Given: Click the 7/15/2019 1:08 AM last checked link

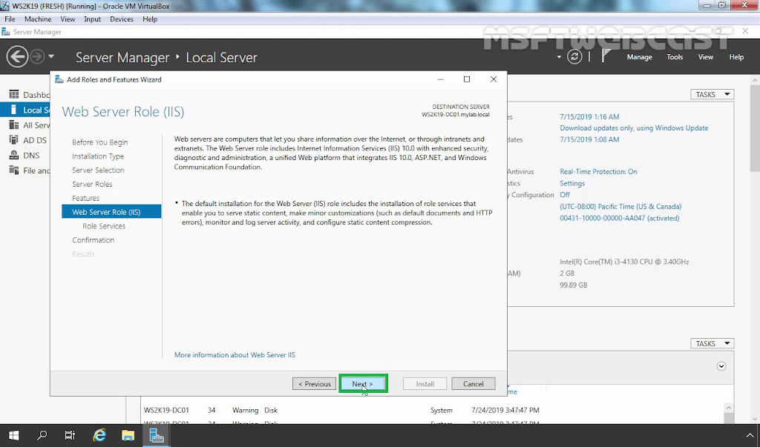Looking at the screenshot, I should click(589, 139).
